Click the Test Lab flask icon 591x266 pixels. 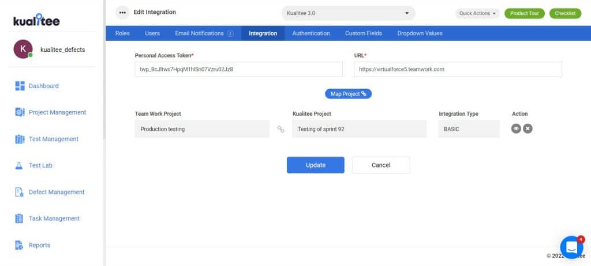19,166
